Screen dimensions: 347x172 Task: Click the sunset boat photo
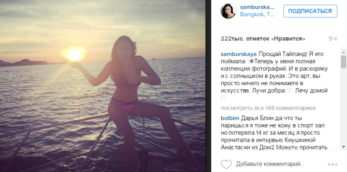(x=103, y=86)
